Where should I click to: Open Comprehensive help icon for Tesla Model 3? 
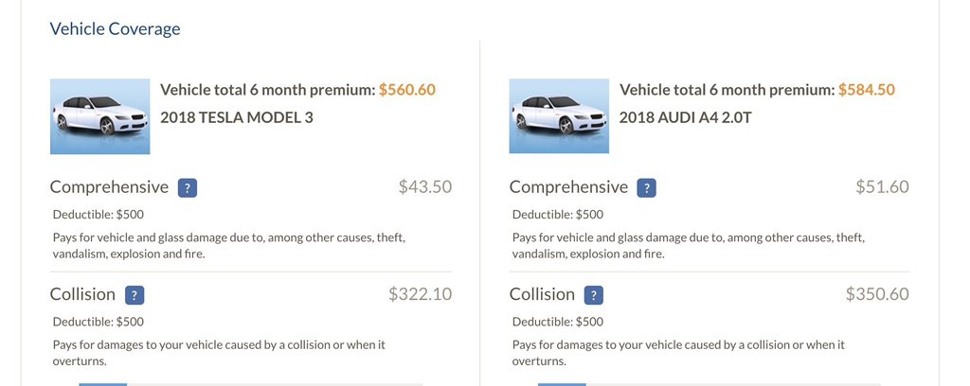coord(188,187)
